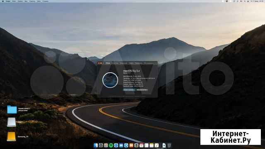
Task: Open Finder from the Dock
Action: coord(96,145)
